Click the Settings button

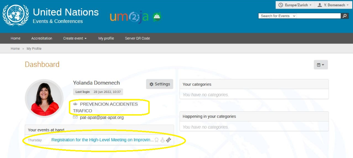tap(159, 84)
